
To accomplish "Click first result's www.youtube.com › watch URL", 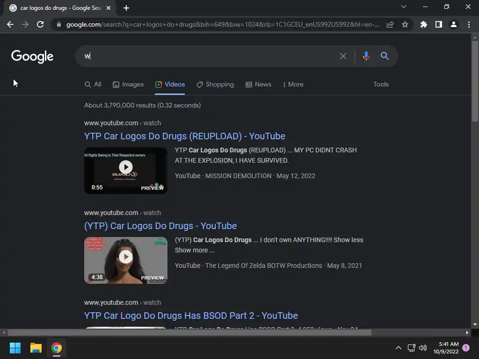I will pos(123,123).
